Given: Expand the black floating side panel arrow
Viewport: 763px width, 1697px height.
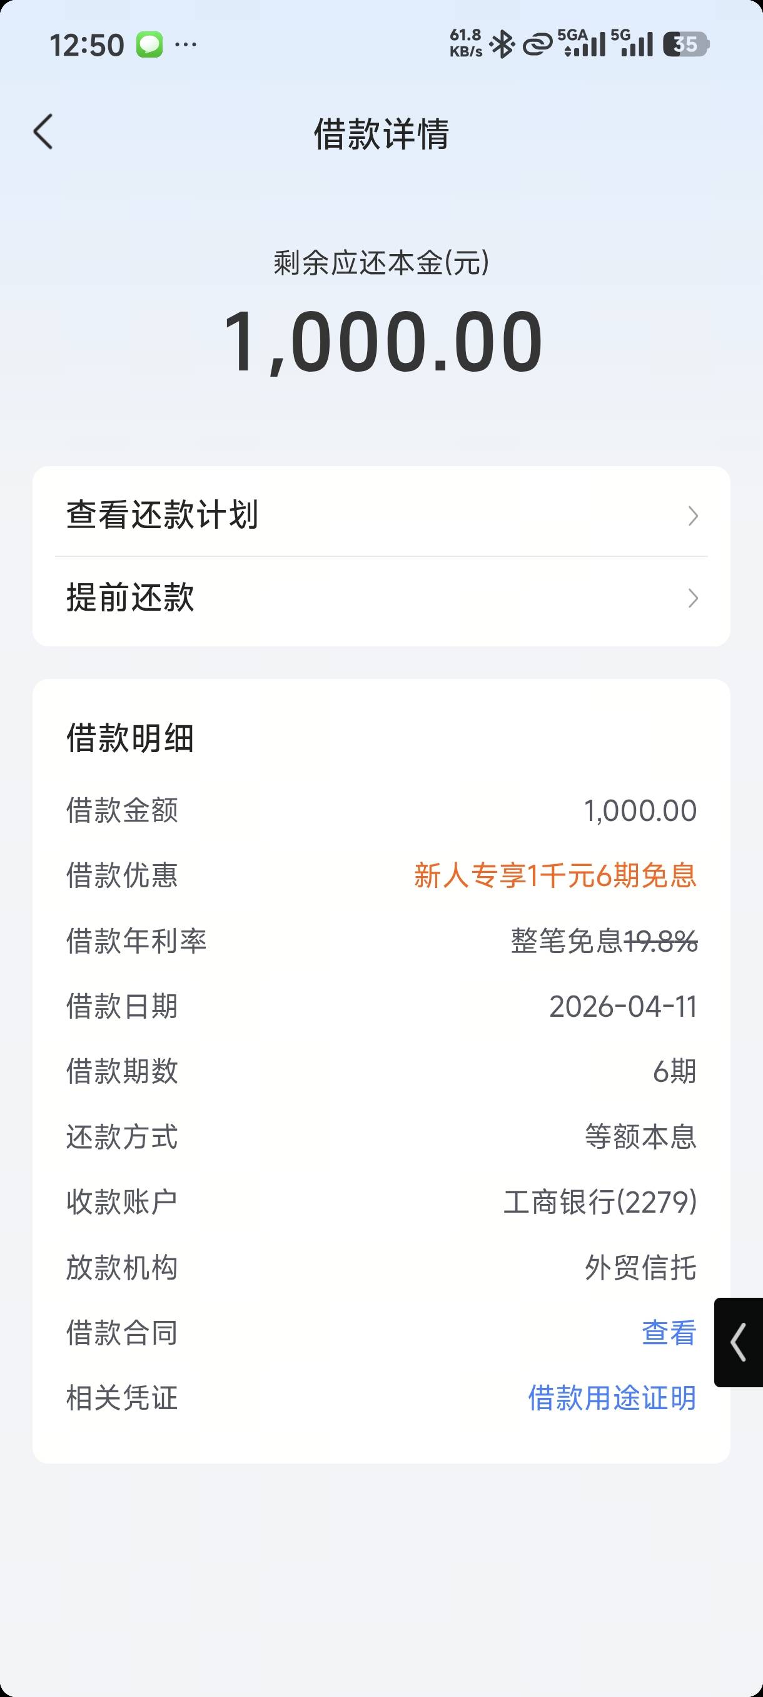Looking at the screenshot, I should 739,1342.
